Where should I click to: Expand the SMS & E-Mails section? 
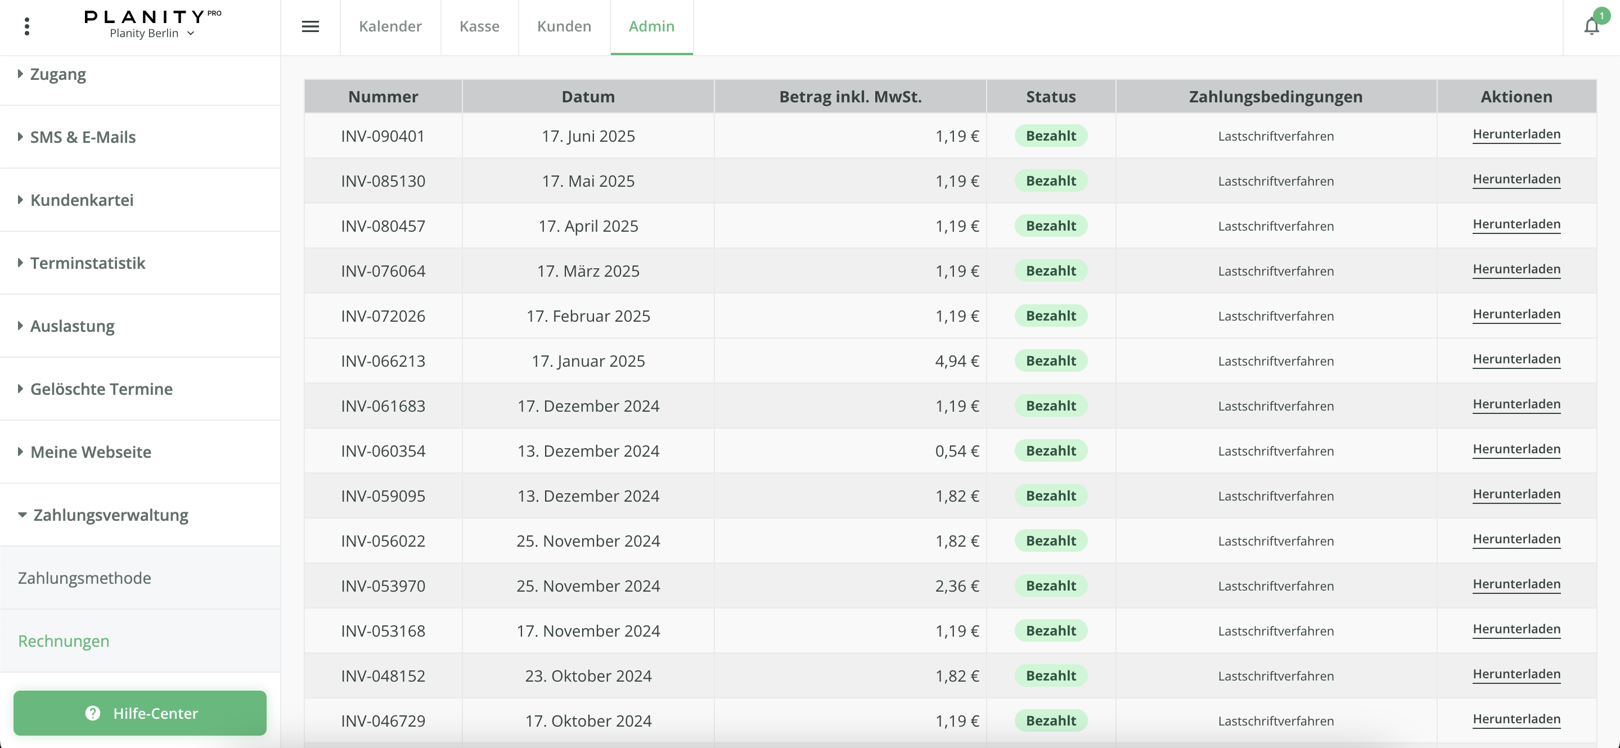click(x=82, y=137)
